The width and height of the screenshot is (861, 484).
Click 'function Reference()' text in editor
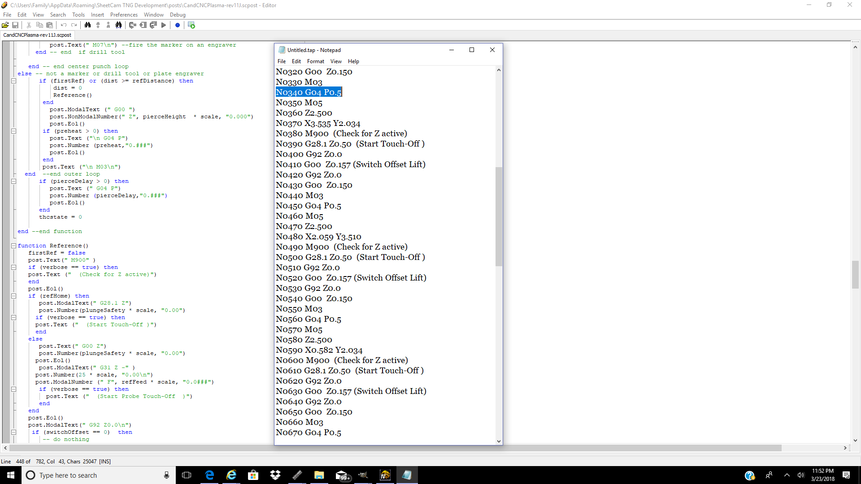(53, 246)
